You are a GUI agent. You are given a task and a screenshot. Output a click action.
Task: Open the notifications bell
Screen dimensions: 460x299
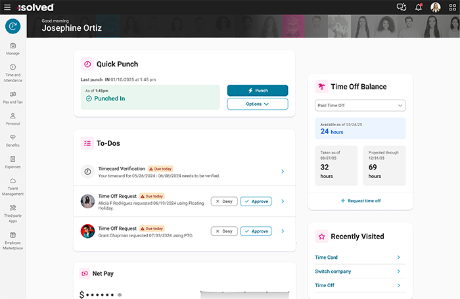point(419,7)
